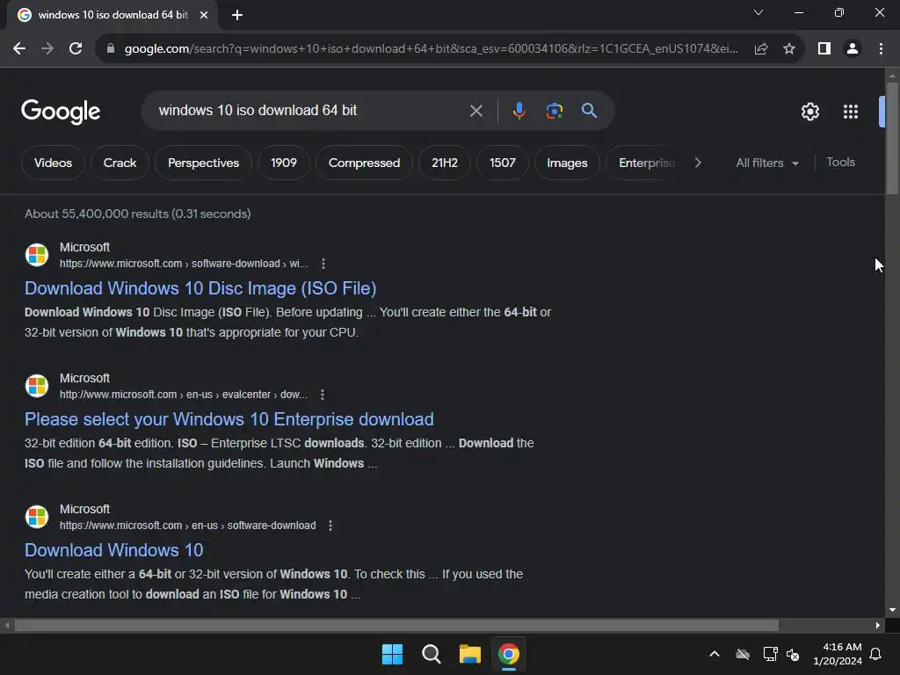Open the tab search chevron
This screenshot has width=900, height=675.
(758, 12)
